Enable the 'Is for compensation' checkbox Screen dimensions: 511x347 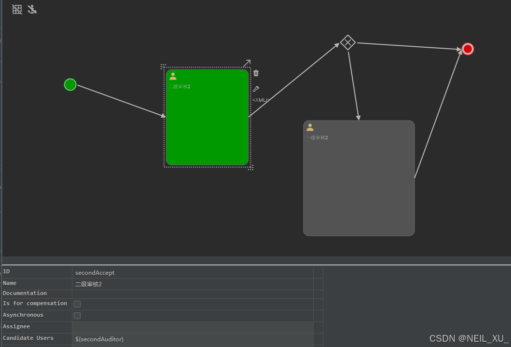(x=77, y=304)
